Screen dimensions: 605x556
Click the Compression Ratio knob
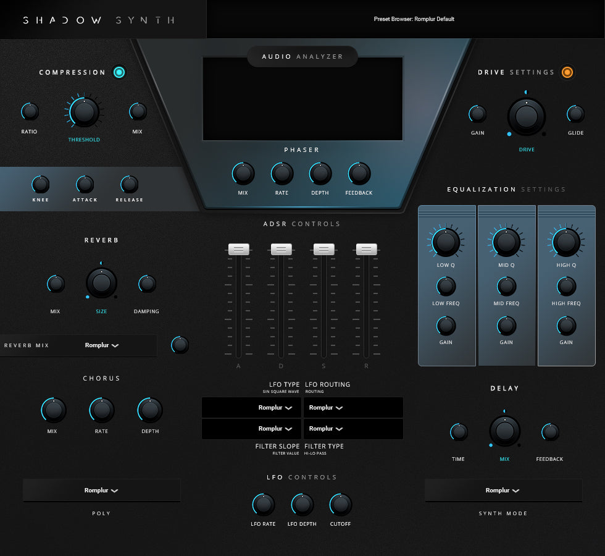click(30, 112)
